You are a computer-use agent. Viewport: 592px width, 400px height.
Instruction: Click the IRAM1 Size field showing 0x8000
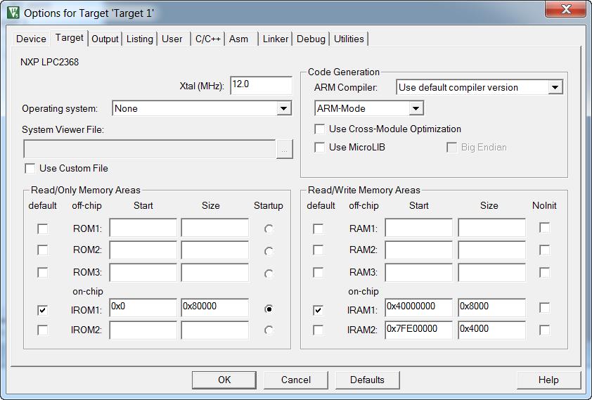[x=492, y=307]
